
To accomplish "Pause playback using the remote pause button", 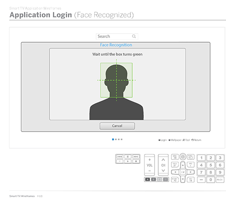I will [128, 157].
